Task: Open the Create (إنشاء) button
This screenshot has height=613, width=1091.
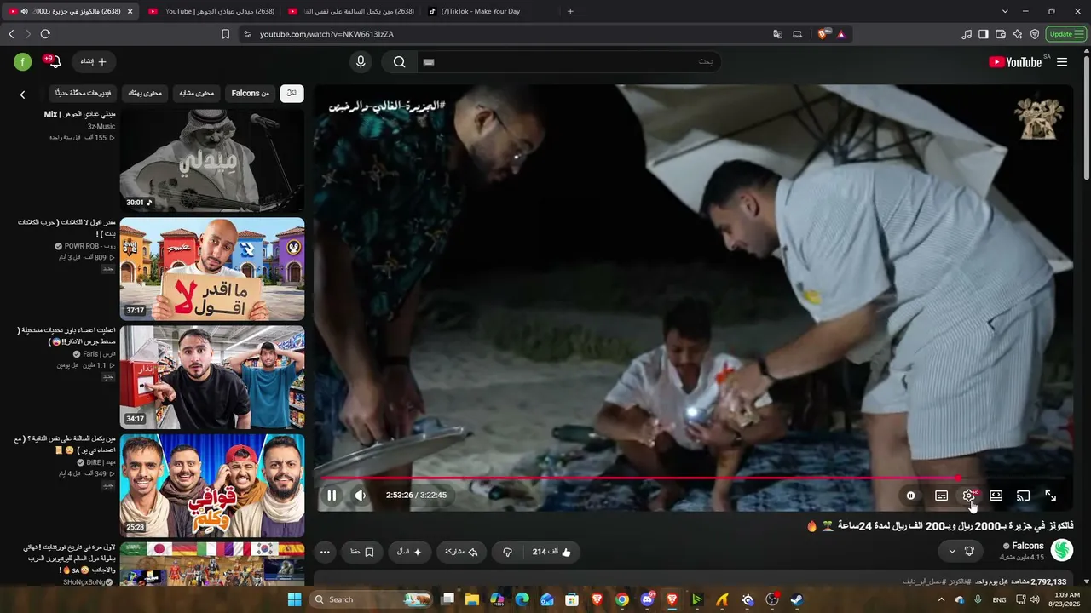Action: [94, 61]
